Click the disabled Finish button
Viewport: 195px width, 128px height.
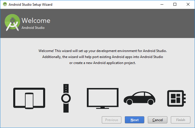(x=181, y=120)
